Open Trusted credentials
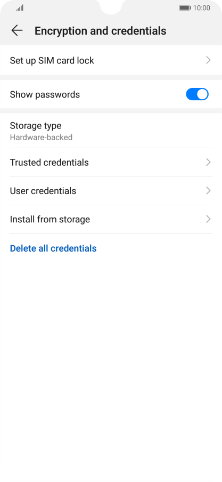Viewport: 222px width, 482px height. pyautogui.click(x=111, y=162)
